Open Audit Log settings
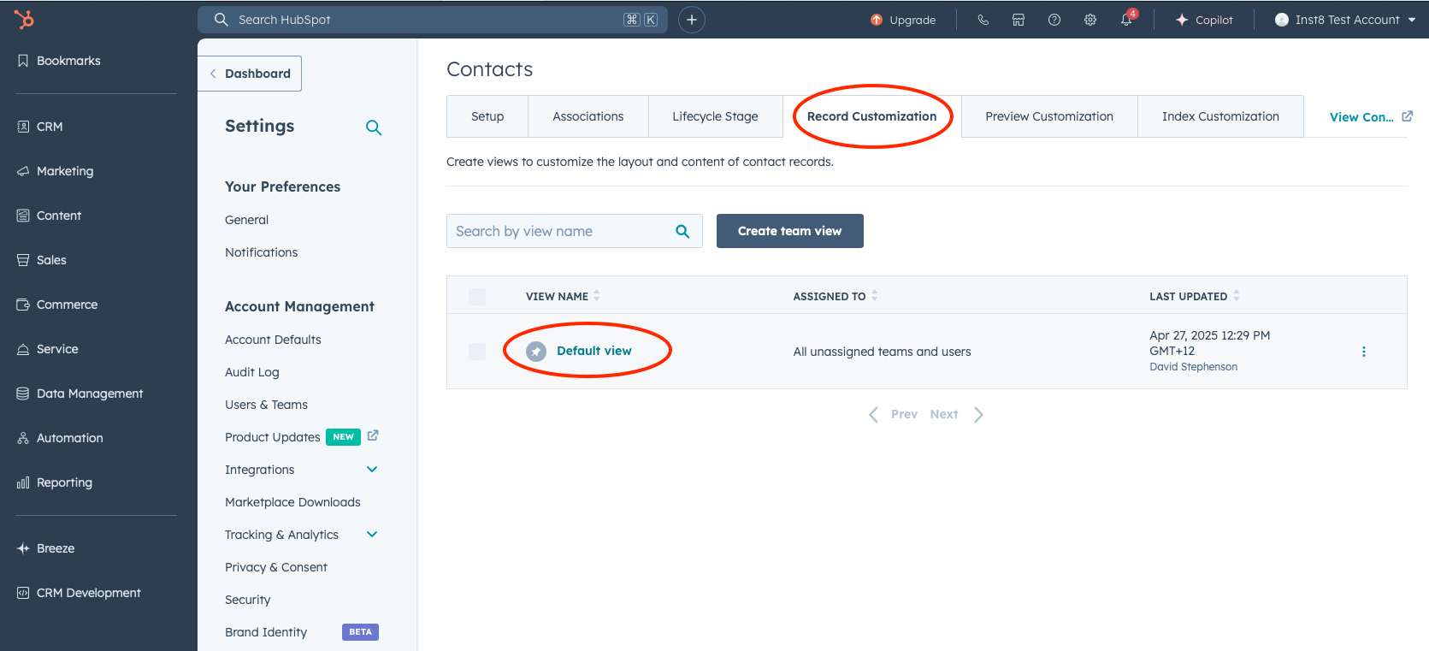The height and width of the screenshot is (651, 1429). 252,372
